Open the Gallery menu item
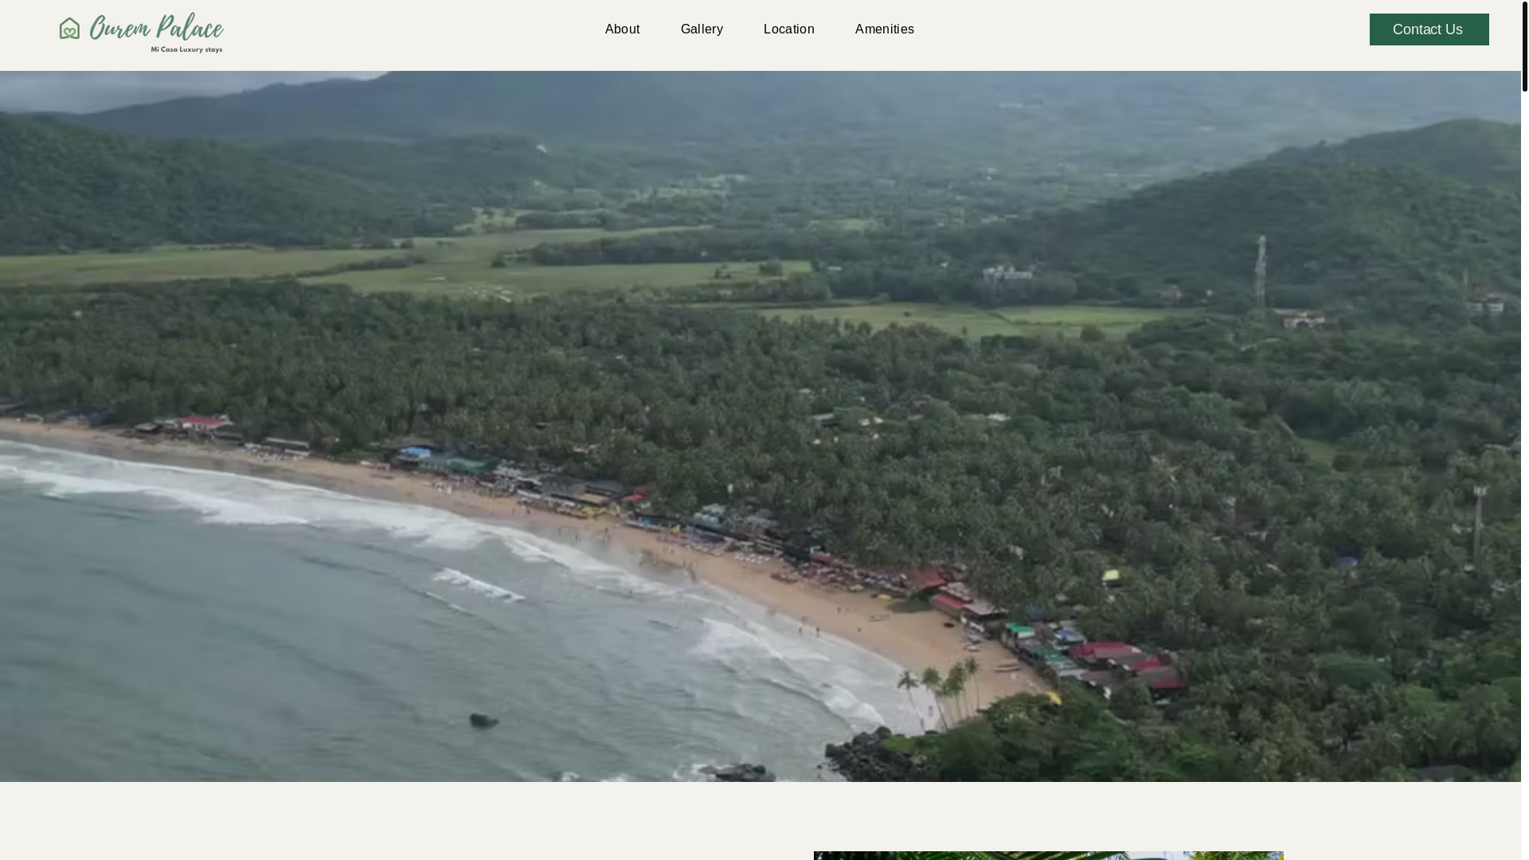 click(702, 29)
